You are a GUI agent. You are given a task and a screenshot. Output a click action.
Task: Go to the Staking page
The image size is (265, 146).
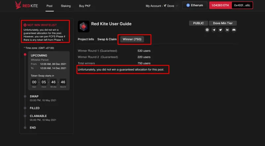click(x=66, y=6)
